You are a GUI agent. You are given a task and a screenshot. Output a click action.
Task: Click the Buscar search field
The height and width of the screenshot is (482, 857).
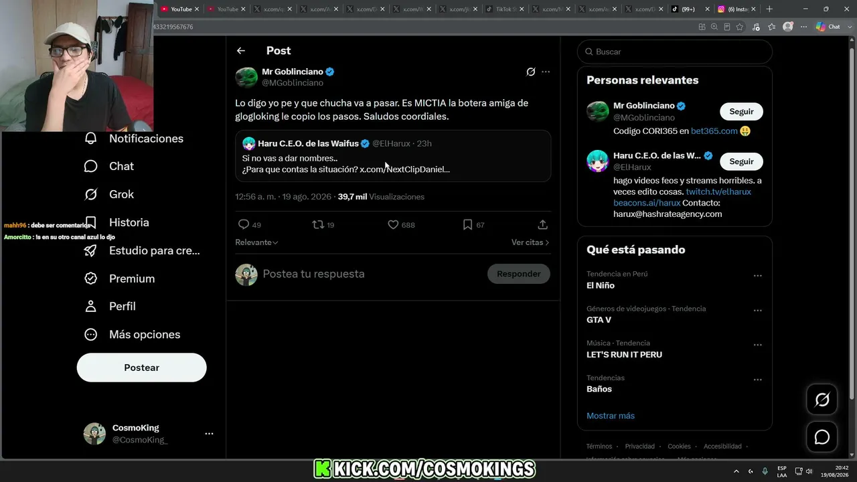tap(675, 52)
